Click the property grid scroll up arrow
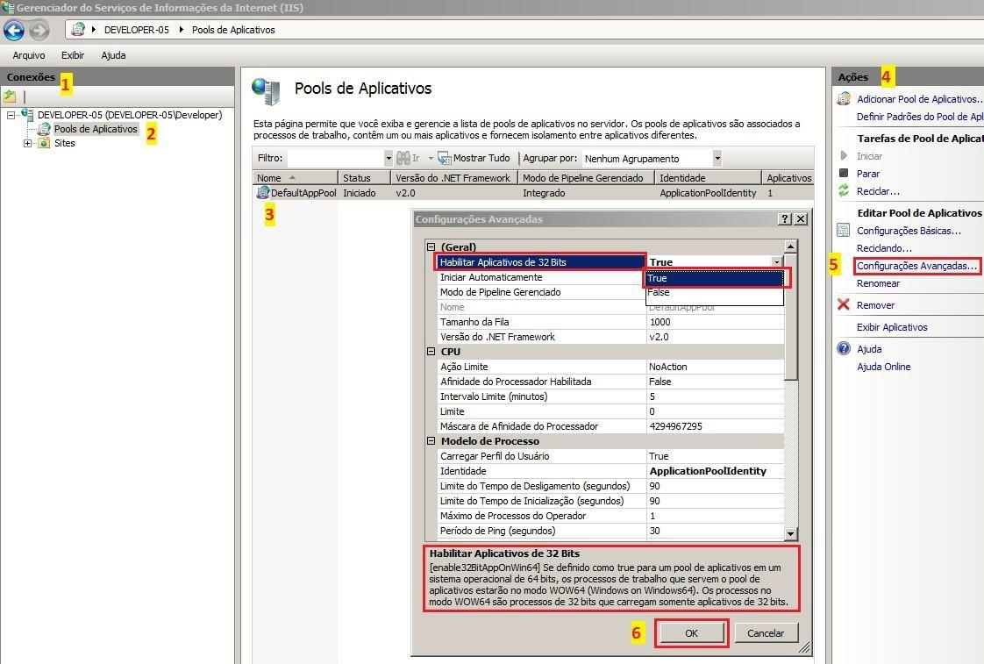The image size is (984, 664). point(791,246)
